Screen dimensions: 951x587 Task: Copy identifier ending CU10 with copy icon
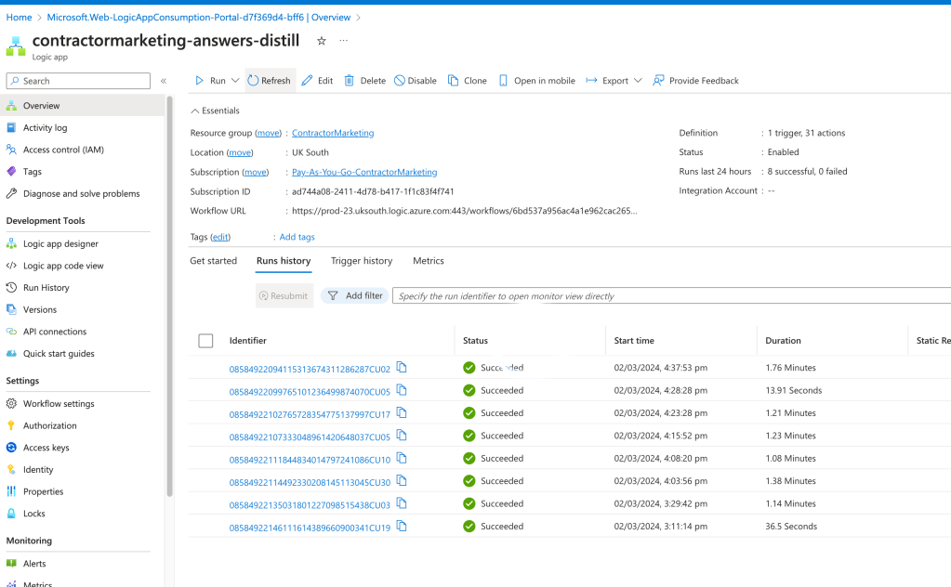(402, 458)
